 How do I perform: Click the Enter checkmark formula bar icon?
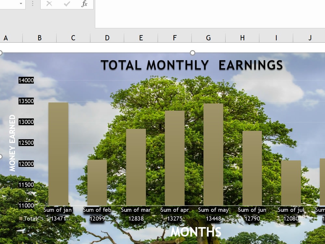point(67,4)
